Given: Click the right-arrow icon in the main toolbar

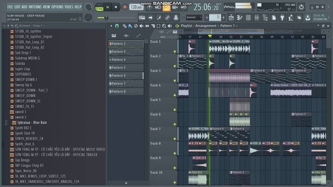Looking at the screenshot, I should coord(150,18).
